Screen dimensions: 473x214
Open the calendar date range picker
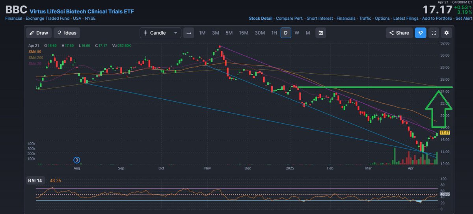pyautogui.click(x=321, y=33)
